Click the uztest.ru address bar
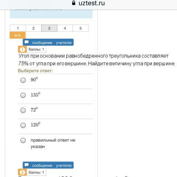The height and width of the screenshot is (177, 177). [x=88, y=3]
